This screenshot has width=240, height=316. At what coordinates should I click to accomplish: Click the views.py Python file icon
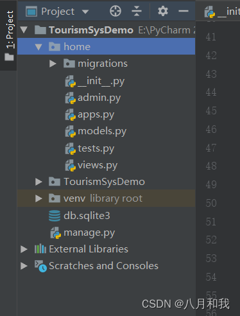(71, 165)
